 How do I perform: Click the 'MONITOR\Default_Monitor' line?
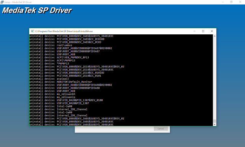(x=61, y=82)
